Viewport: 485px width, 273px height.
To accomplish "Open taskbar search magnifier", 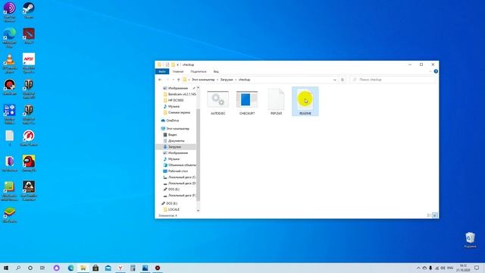I will [18, 268].
